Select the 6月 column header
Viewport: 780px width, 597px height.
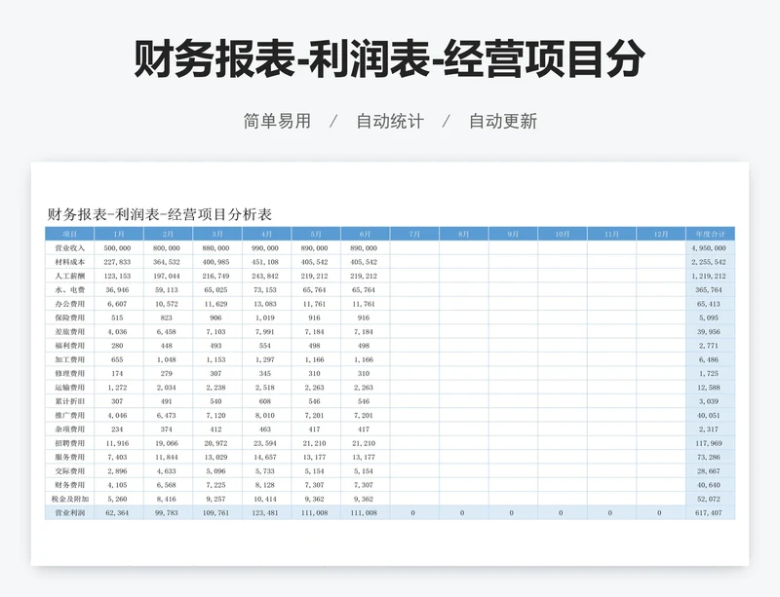365,234
